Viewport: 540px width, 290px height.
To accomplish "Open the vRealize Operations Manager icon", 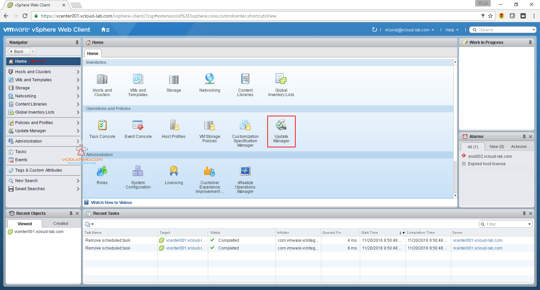I will 245,171.
